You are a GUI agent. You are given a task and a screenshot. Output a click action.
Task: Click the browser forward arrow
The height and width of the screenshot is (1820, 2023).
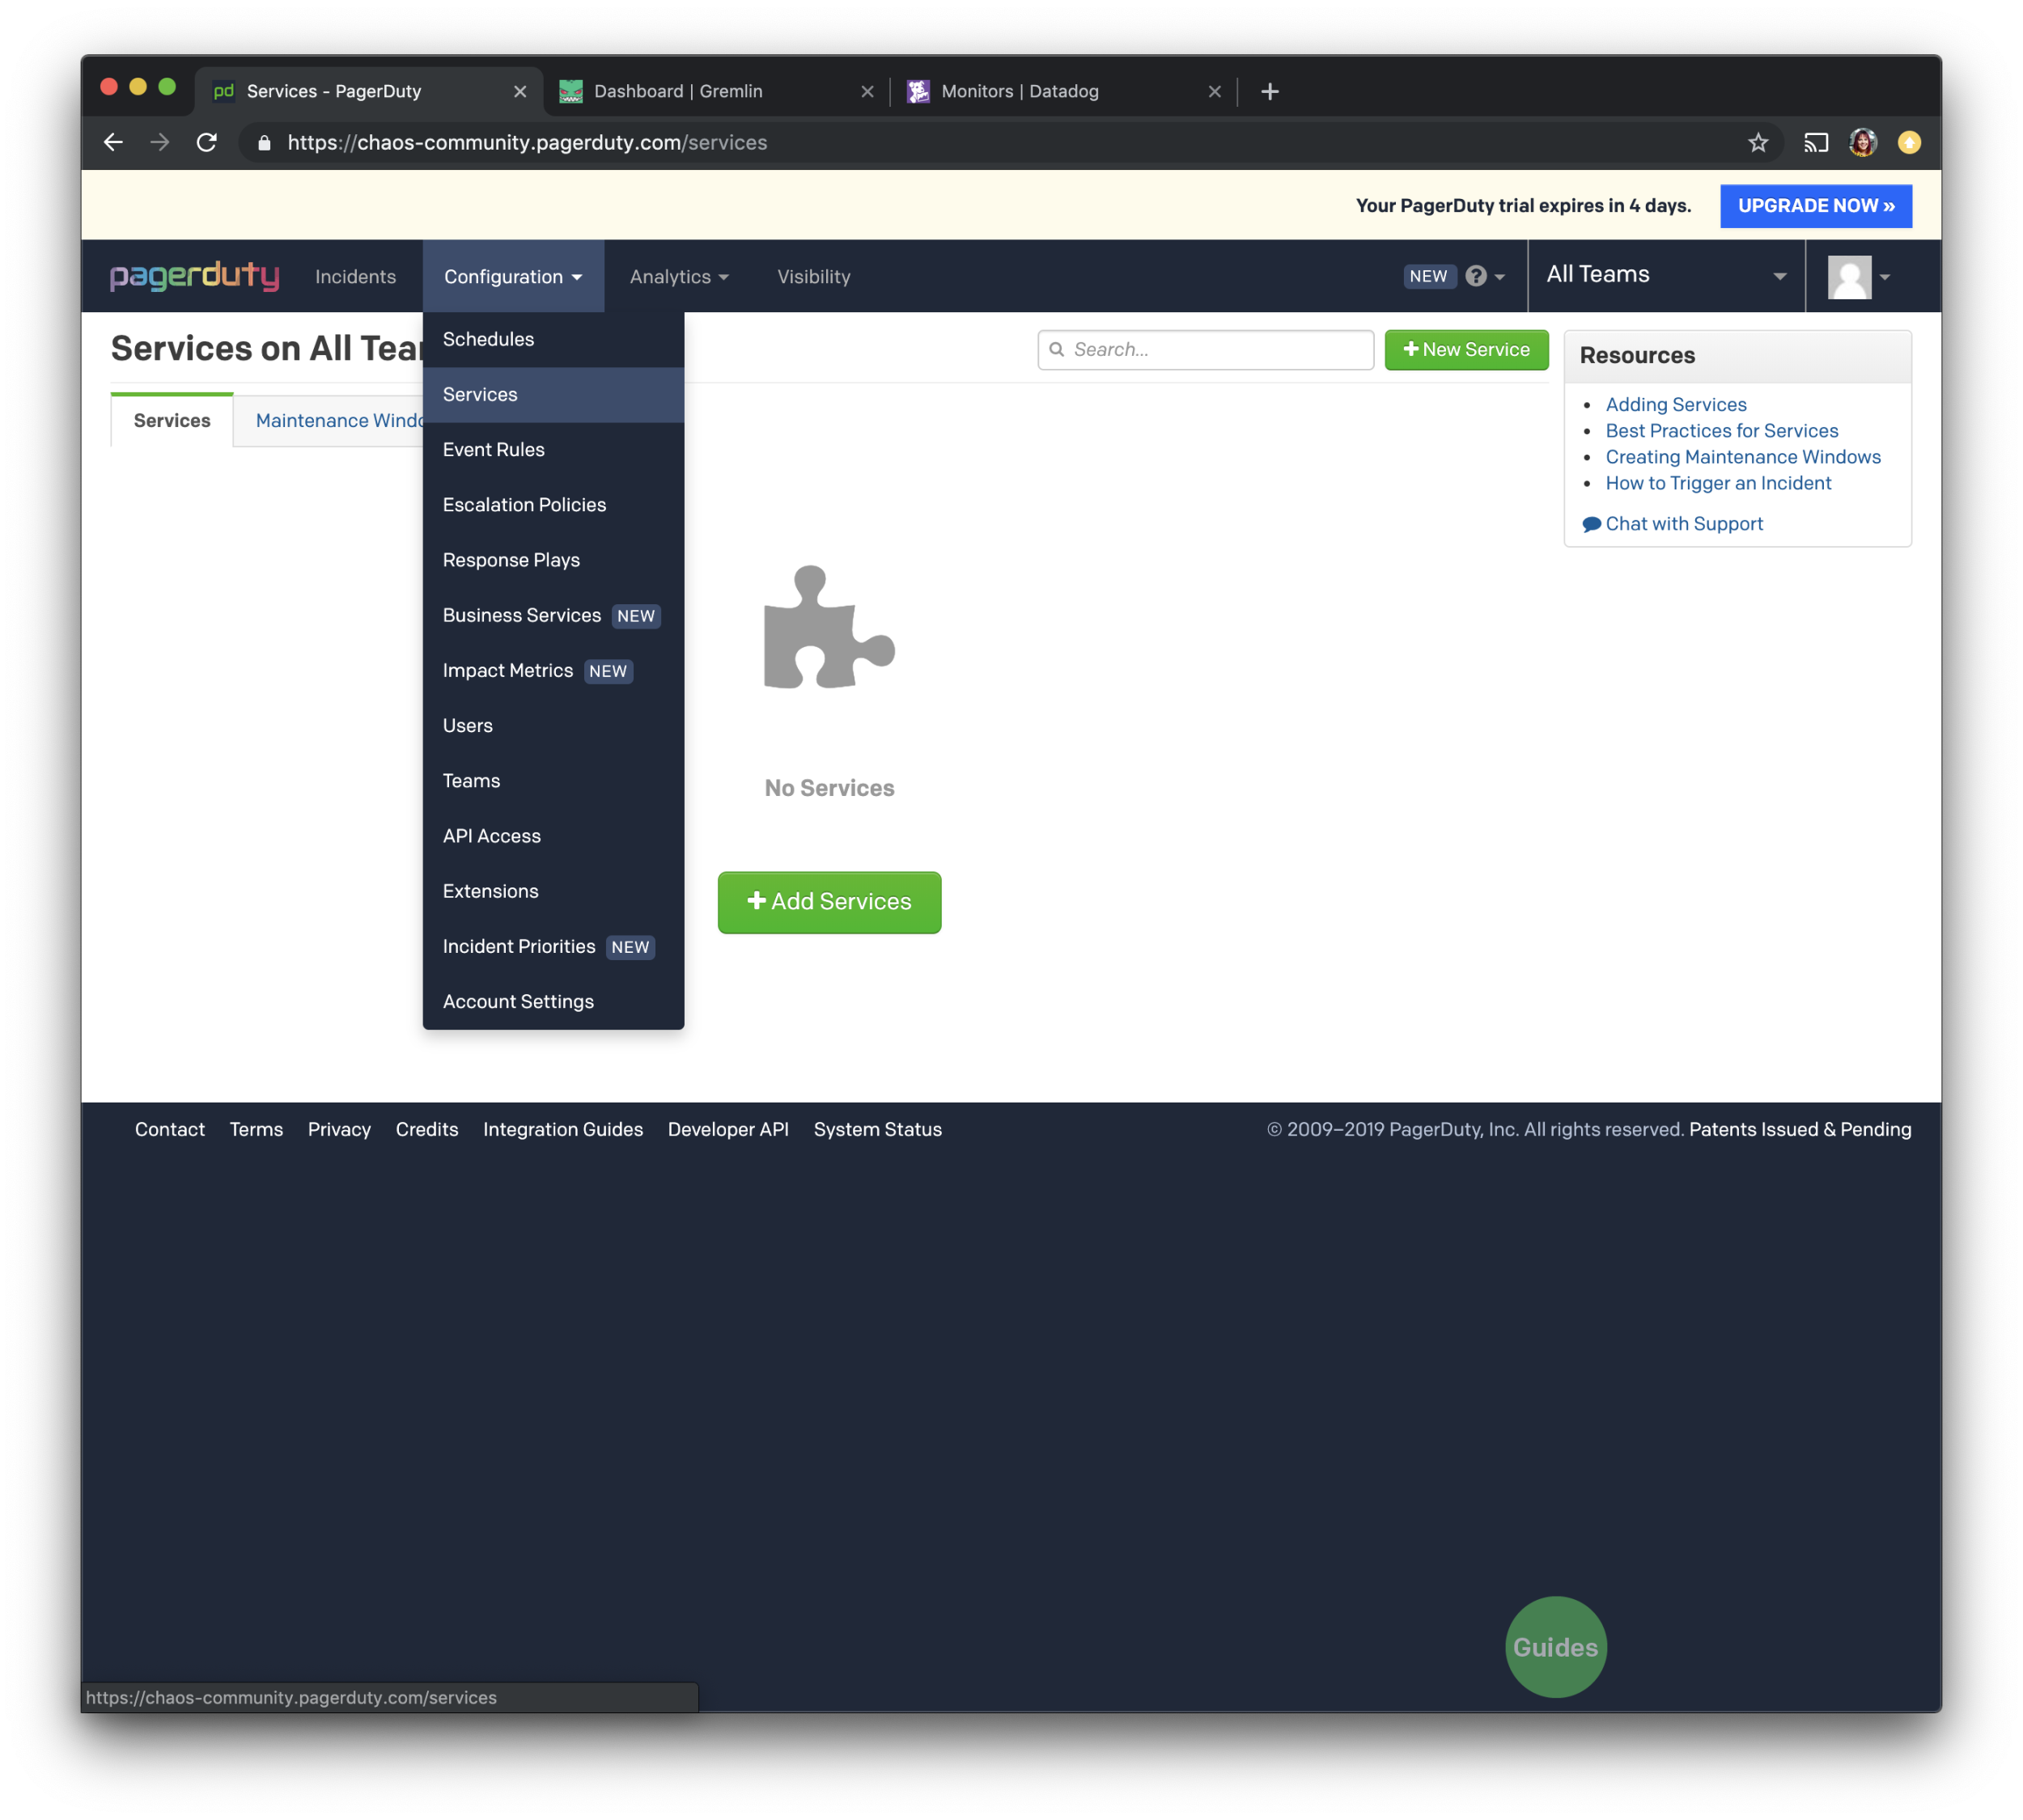[x=160, y=143]
